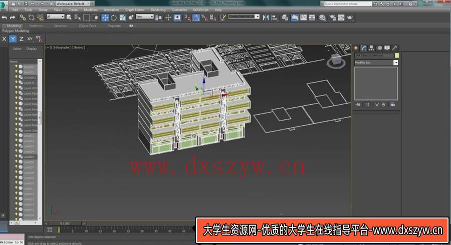Click the object color swatch in command panel

pos(397,55)
